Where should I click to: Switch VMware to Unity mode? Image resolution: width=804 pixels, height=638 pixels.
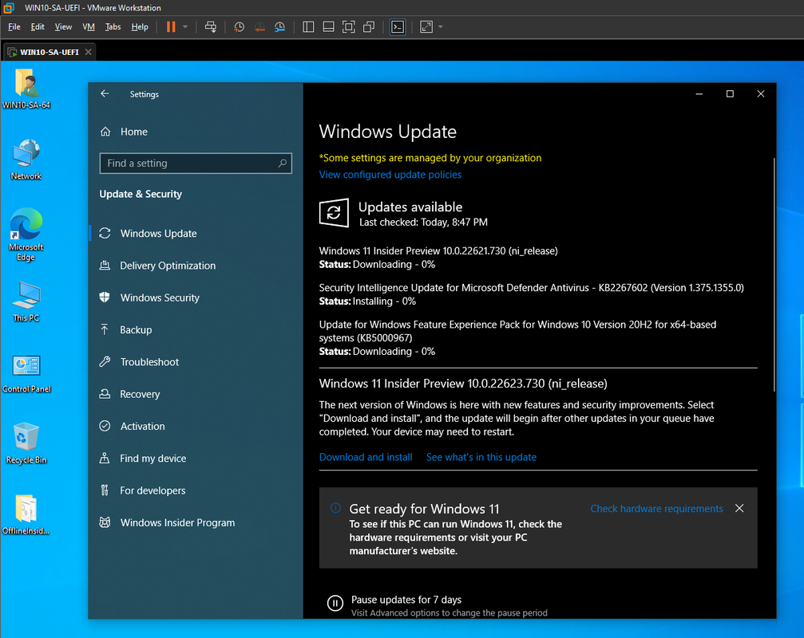369,26
